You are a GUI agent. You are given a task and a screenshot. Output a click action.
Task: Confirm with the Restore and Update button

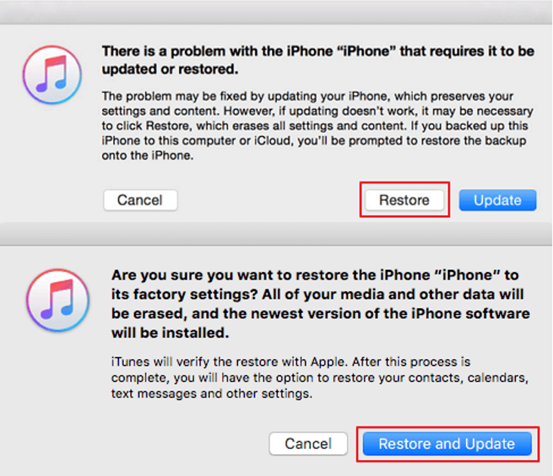tap(446, 444)
